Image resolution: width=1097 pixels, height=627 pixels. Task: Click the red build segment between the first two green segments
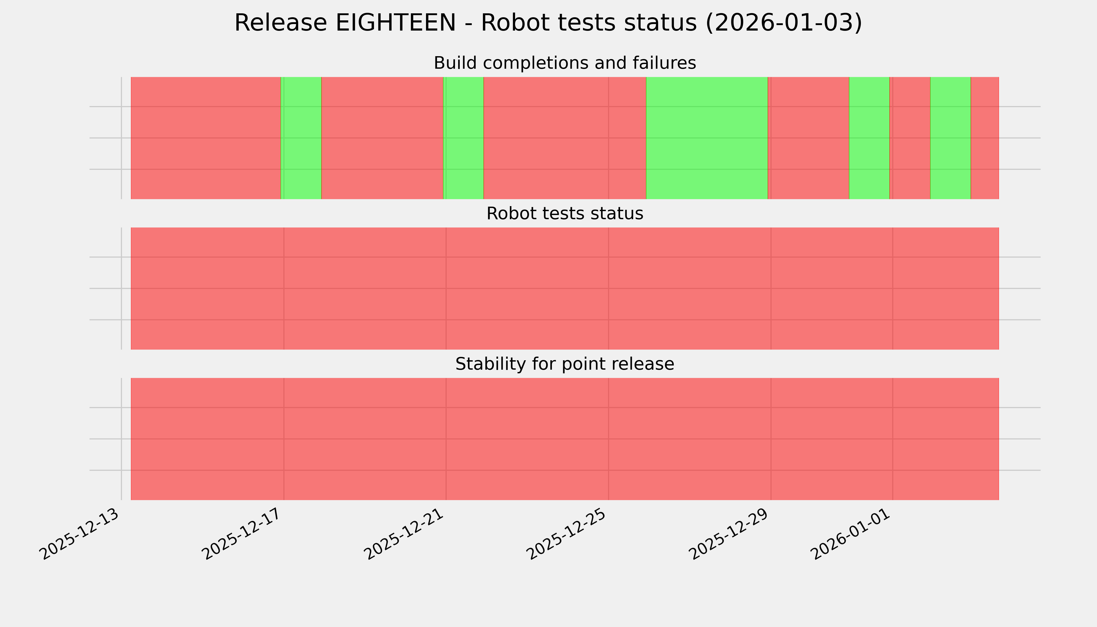click(x=382, y=138)
